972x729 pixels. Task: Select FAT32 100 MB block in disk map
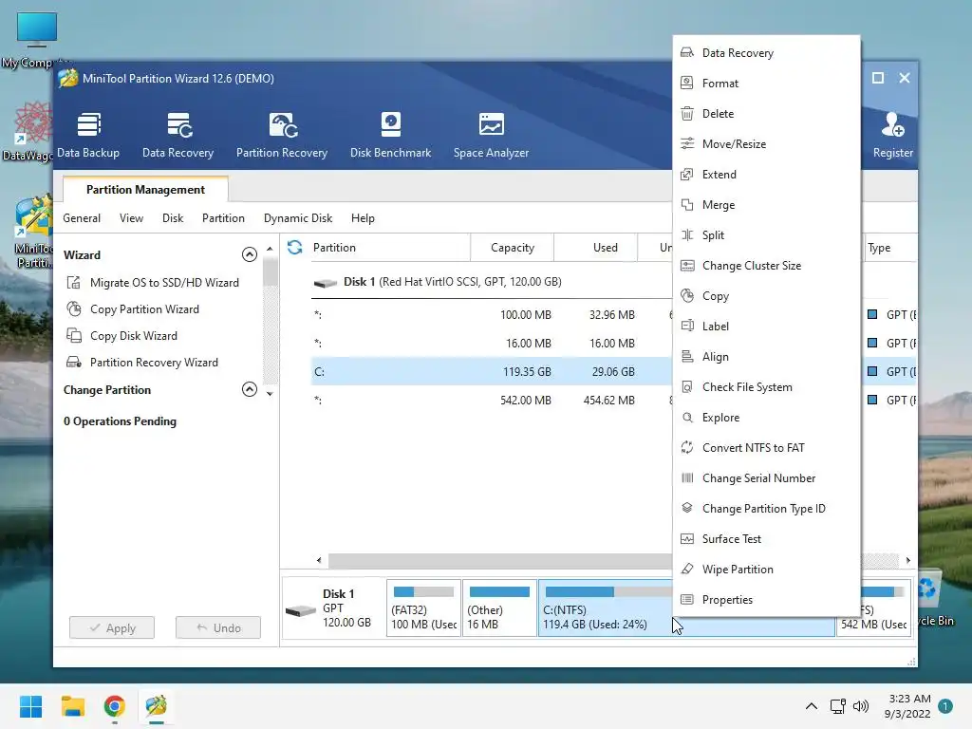424,607
